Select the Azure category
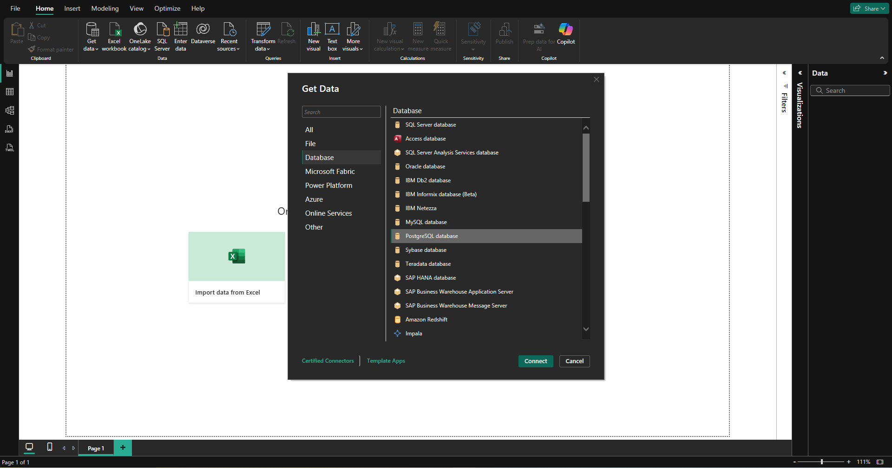The width and height of the screenshot is (892, 468). pyautogui.click(x=341, y=199)
